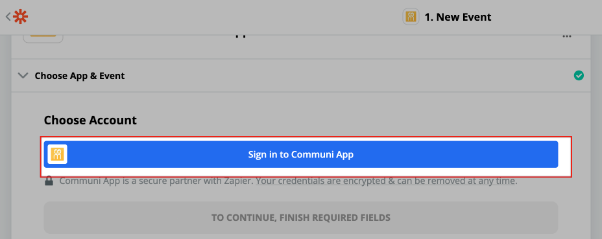Open the three-dot step options menu
602x239 pixels.
[x=567, y=36]
